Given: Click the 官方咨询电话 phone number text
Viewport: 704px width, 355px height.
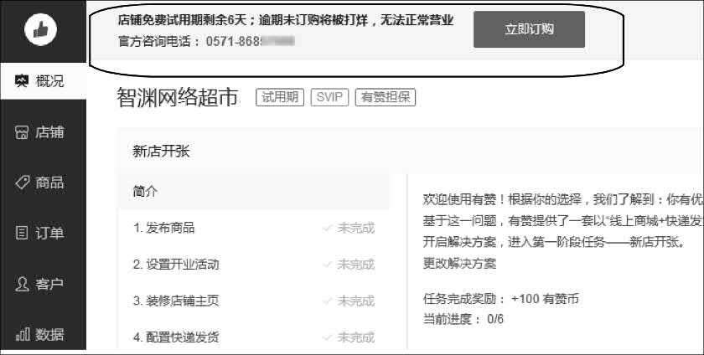Looking at the screenshot, I should (x=206, y=41).
